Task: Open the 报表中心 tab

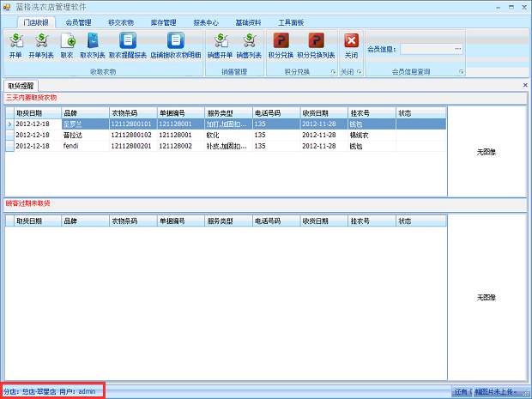Action: click(x=206, y=22)
